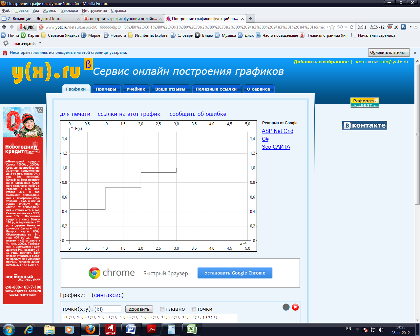Click 'Установить Google Chrome' button
Image resolution: width=420 pixels, height=336 pixels.
[235, 273]
